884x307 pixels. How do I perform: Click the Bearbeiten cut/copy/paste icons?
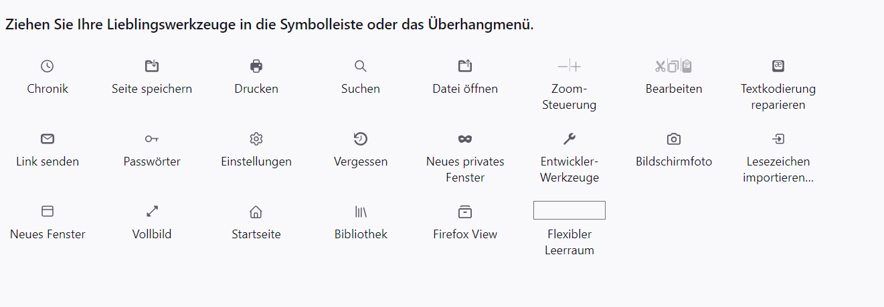point(674,66)
